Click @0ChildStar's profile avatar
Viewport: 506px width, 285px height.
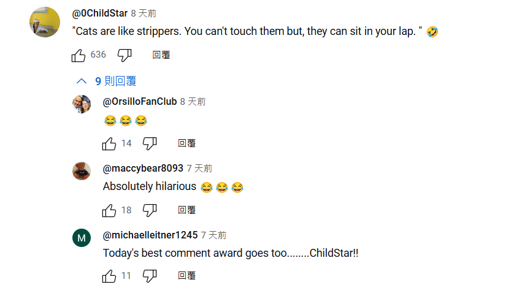tap(45, 22)
